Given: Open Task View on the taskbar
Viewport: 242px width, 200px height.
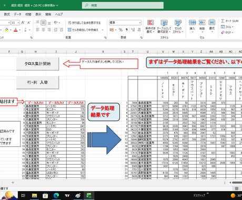Looking at the screenshot, I should tap(23, 195).
